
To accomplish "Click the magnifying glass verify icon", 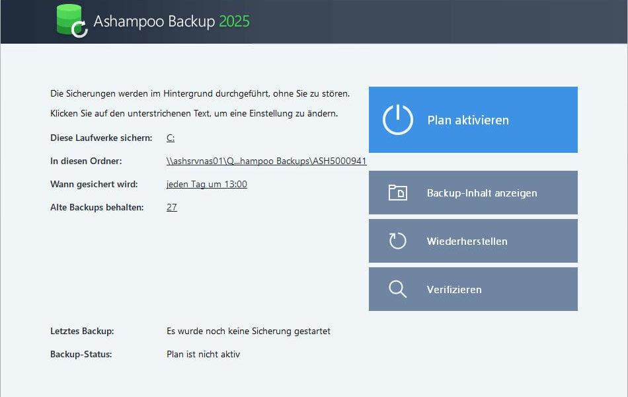I will [398, 289].
